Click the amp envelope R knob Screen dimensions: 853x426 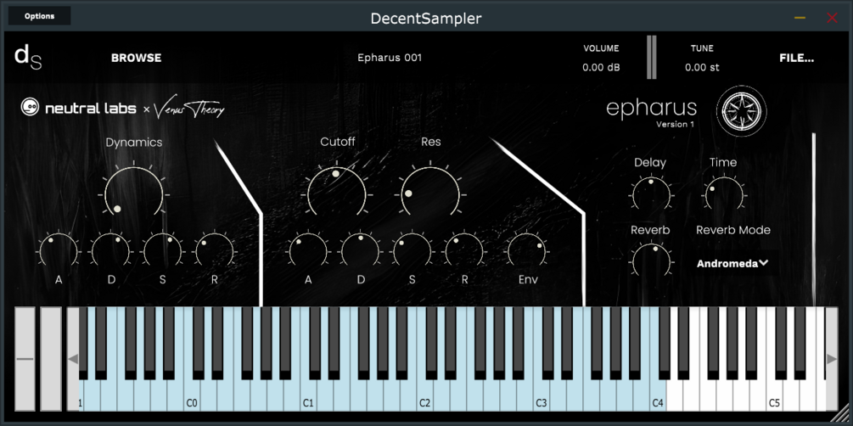[x=215, y=251]
